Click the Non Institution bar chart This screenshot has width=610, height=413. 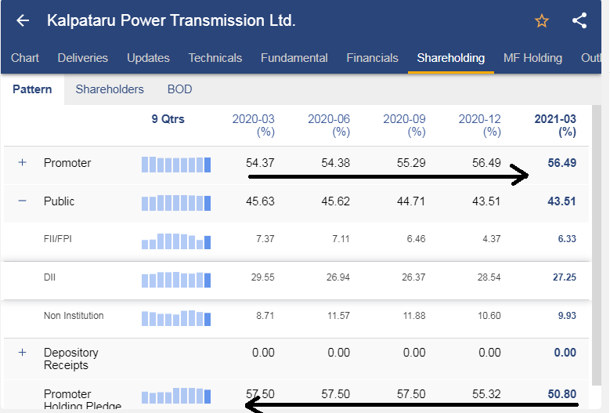(x=176, y=318)
